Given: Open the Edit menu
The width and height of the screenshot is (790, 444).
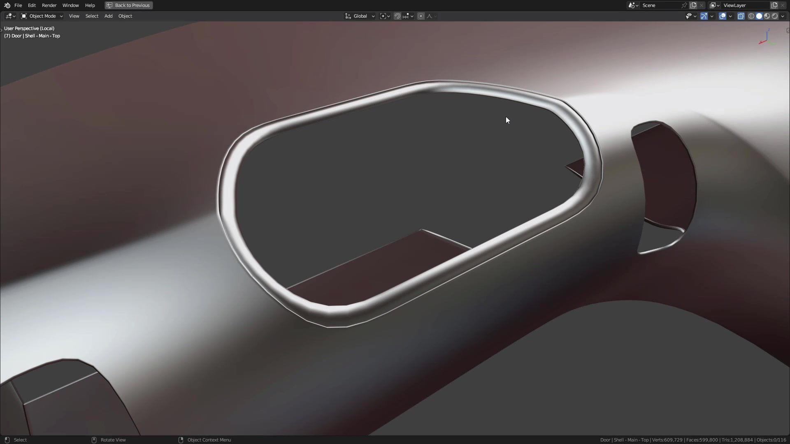Looking at the screenshot, I should click(x=32, y=5).
